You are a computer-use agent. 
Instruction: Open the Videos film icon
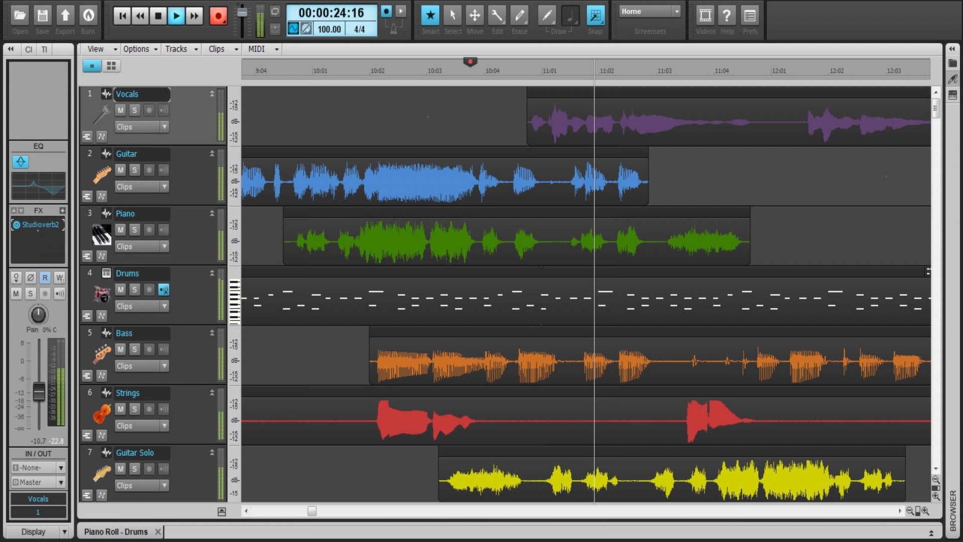(x=705, y=16)
